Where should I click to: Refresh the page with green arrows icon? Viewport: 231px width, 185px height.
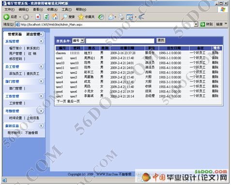(x=46, y=17)
